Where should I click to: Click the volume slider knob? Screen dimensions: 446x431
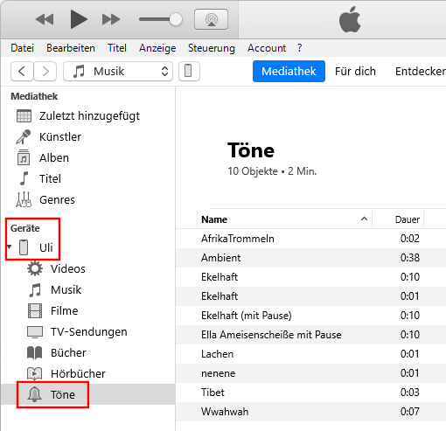point(176,19)
